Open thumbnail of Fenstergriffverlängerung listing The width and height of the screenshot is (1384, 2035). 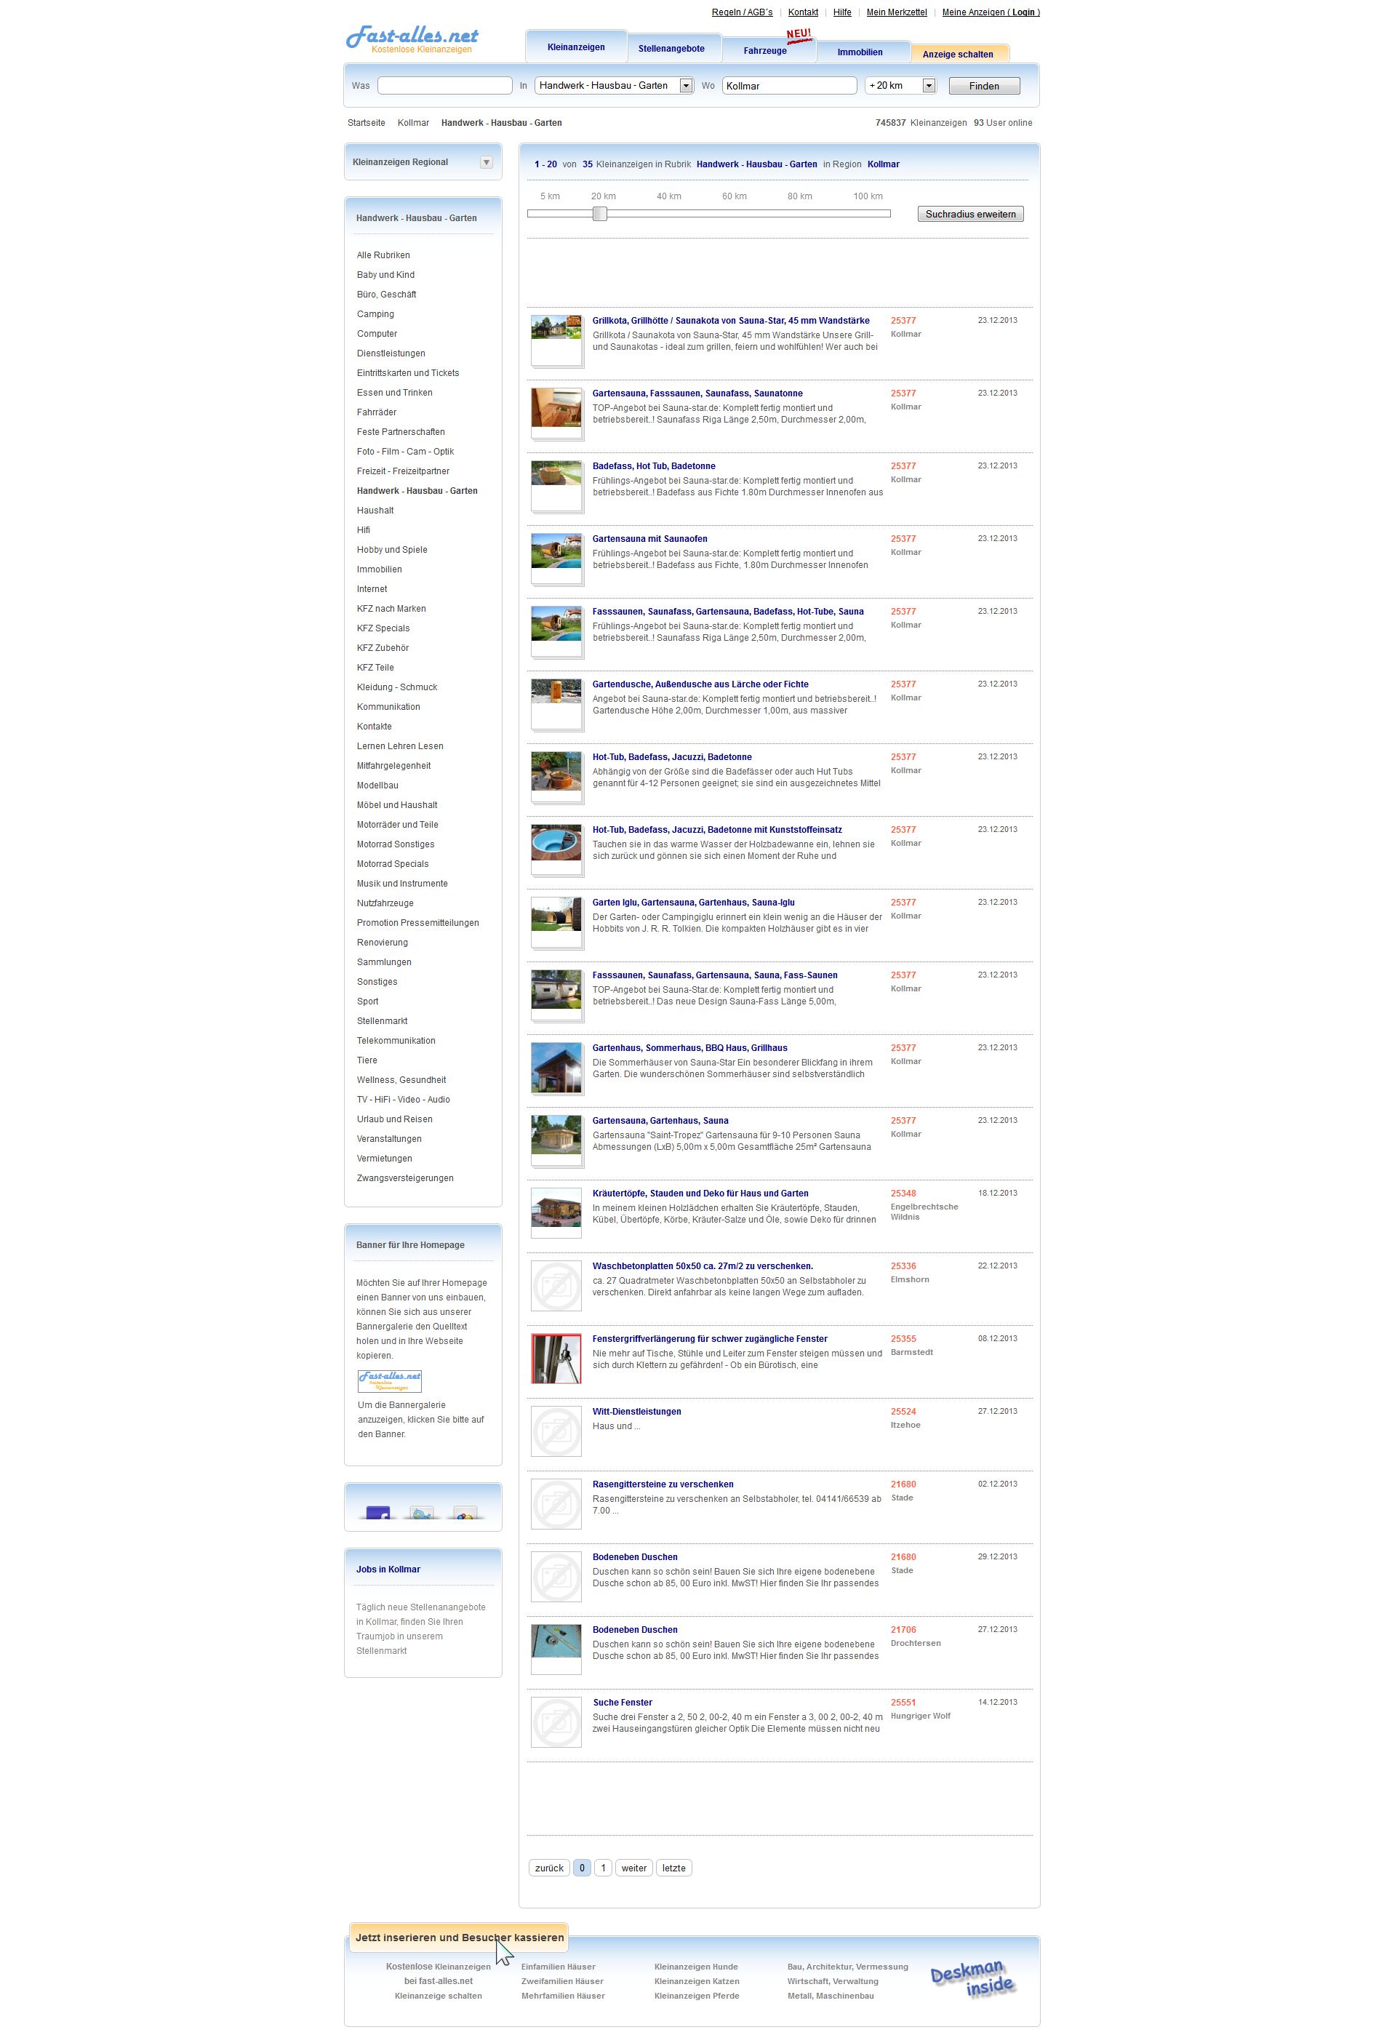click(x=556, y=1358)
